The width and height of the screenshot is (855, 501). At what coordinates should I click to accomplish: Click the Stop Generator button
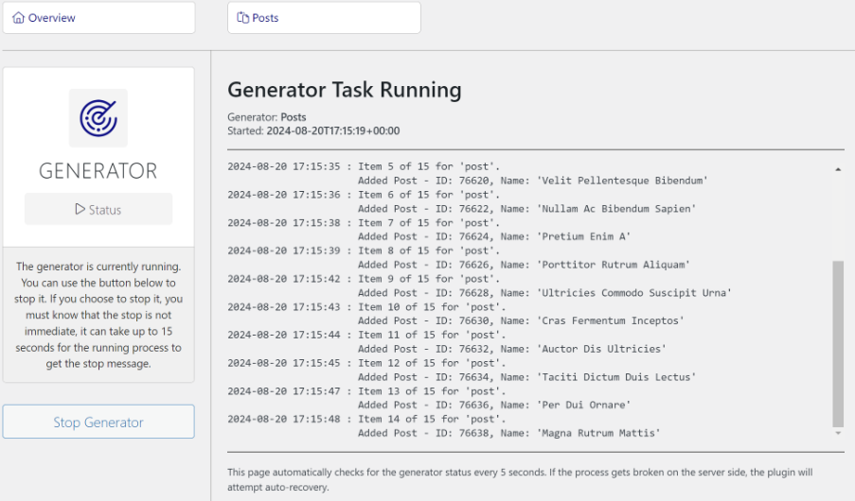98,422
